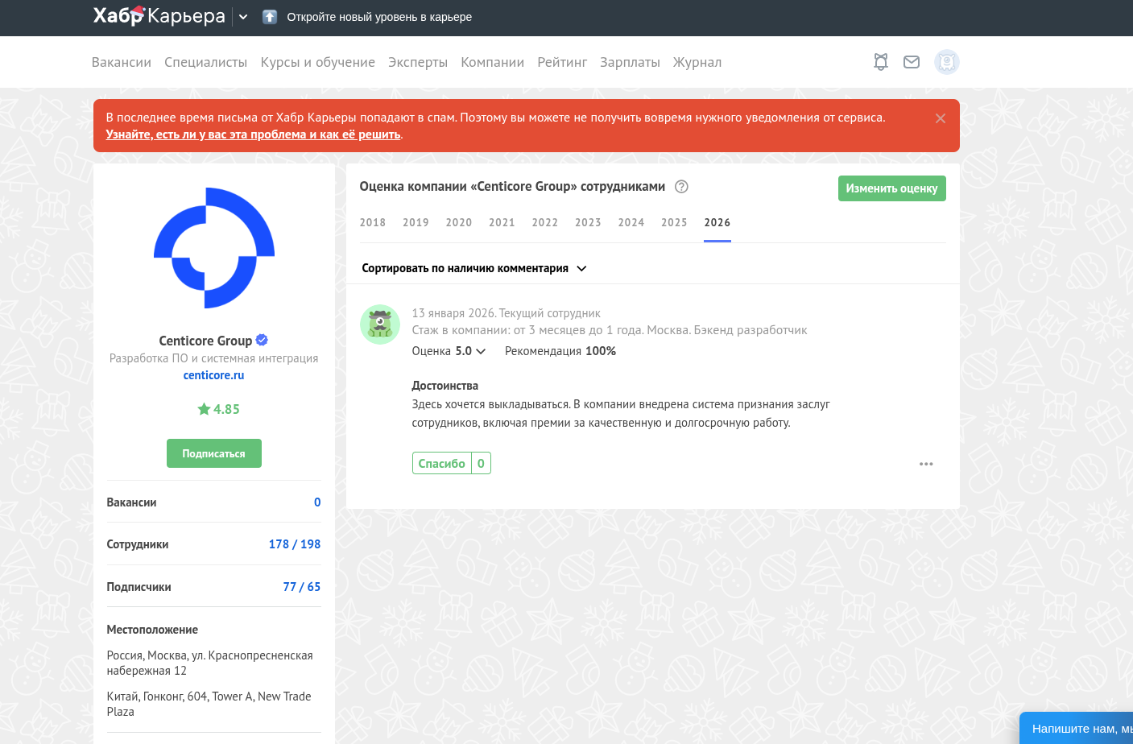The image size is (1133, 744).
Task: Expand the Habr services chevron dropdown
Action: point(243,17)
